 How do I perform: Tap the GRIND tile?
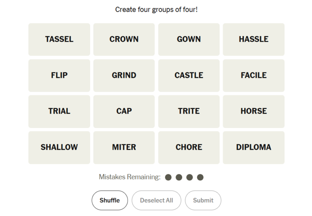(x=124, y=76)
